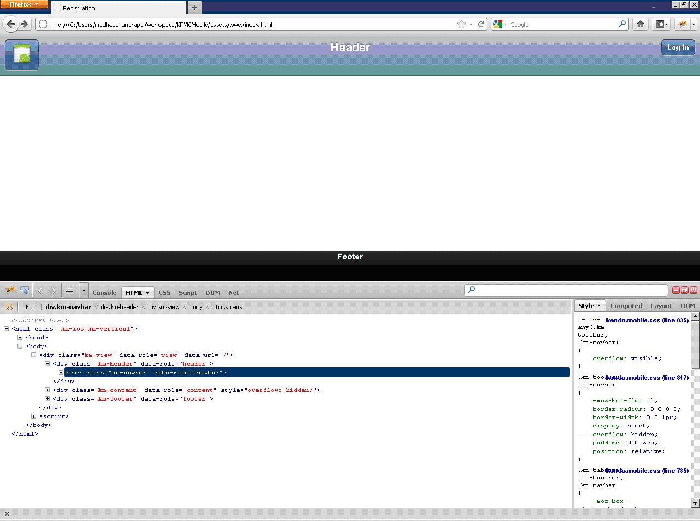Collapse the km-view div node
The height and width of the screenshot is (521, 700).
(x=34, y=355)
